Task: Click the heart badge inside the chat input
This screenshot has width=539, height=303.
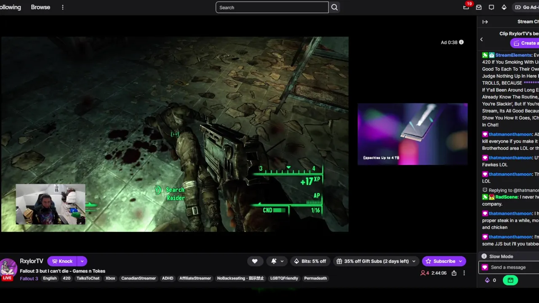Action: pos(485,267)
